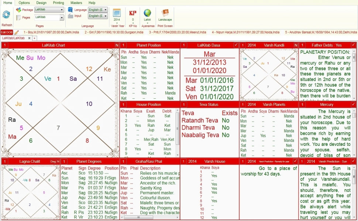Image resolution: width=358 pixels, height=221 pixels.
Task: Click the Refresh icon
Action: [6, 15]
